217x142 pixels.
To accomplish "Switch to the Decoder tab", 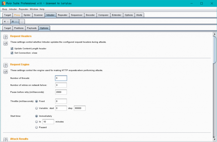I will [90, 15].
